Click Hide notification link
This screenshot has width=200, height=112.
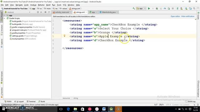click(x=188, y=16)
